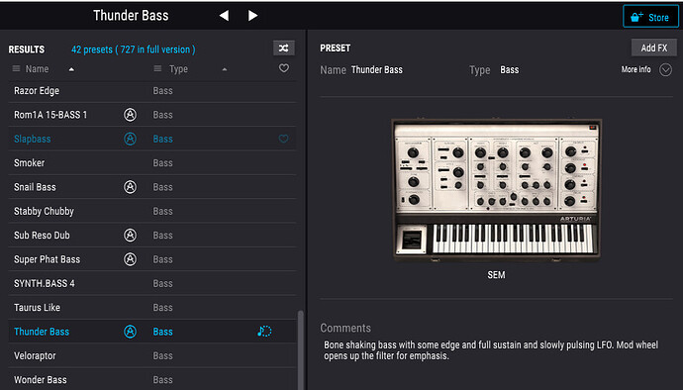
Task: Filter by favorites heart in header
Action: [283, 68]
